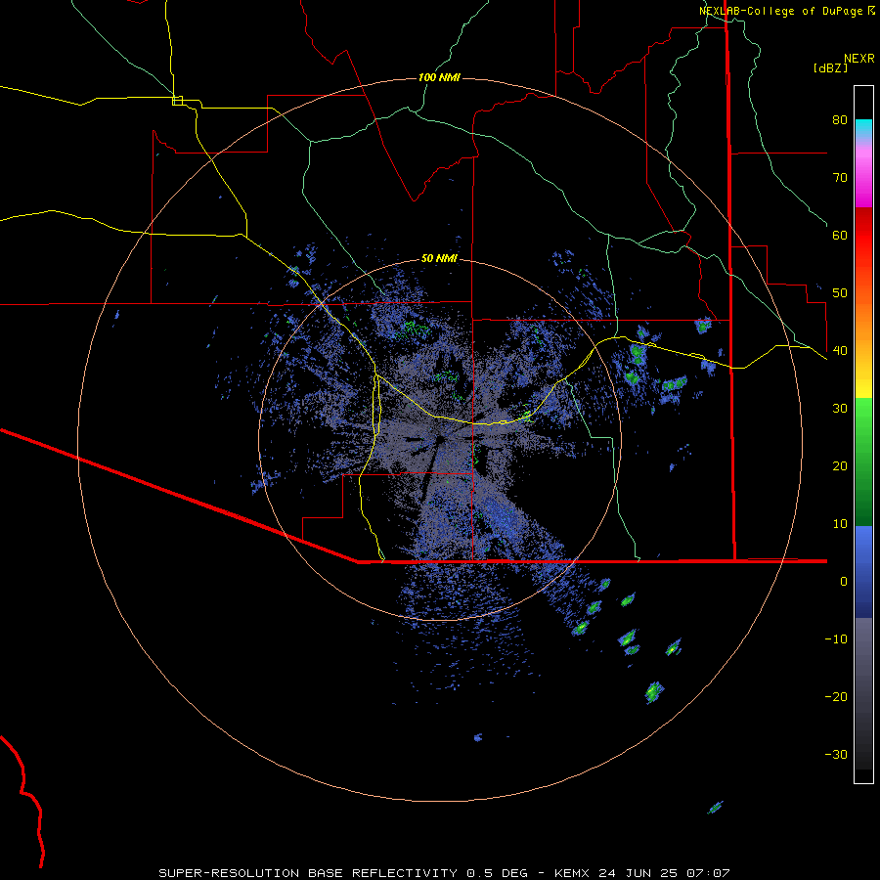Click the 10 value on the dBZ scale
This screenshot has height=880, width=880.
point(840,524)
